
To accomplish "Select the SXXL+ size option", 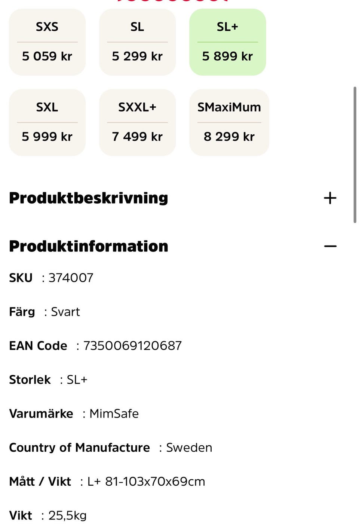I will [137, 122].
